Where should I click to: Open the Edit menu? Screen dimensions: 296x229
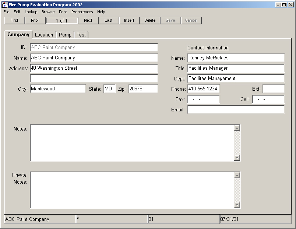(x=17, y=12)
